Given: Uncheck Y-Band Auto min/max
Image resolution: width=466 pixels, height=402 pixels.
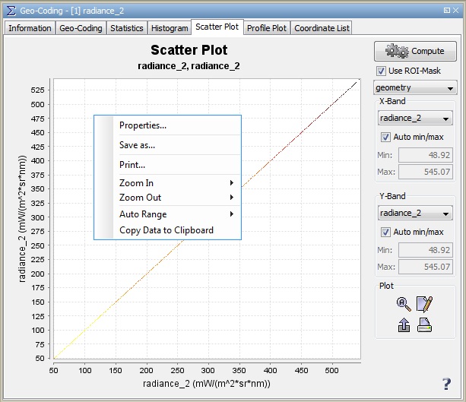Looking at the screenshot, I should pos(386,232).
